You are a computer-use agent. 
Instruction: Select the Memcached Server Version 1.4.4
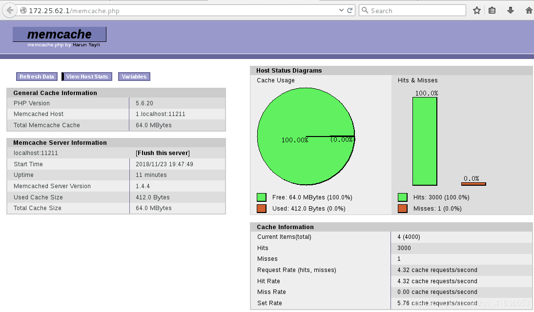coord(143,186)
